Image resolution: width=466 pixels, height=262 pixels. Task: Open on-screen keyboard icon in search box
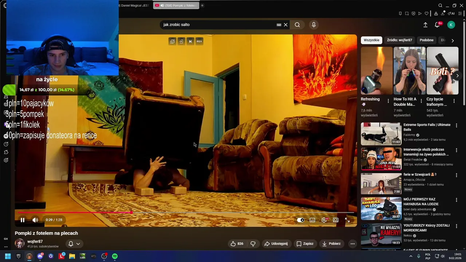click(x=279, y=25)
